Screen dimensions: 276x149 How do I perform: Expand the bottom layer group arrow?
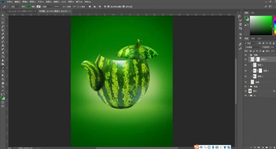click(249, 96)
